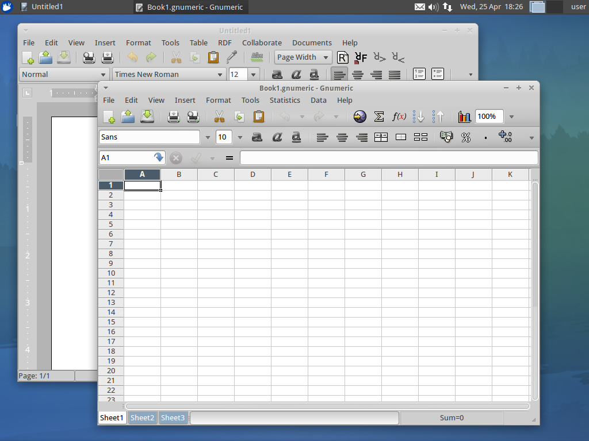Expand the Gnumeric zoom 100% dropdown
The height and width of the screenshot is (441, 589).
coord(511,117)
